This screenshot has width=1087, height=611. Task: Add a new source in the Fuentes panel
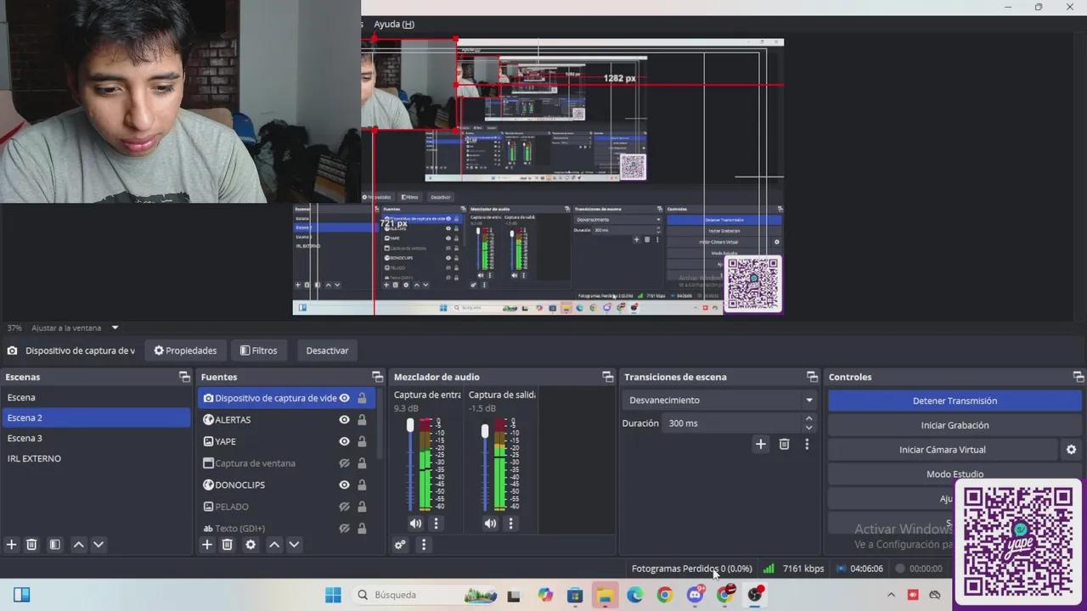coord(207,545)
